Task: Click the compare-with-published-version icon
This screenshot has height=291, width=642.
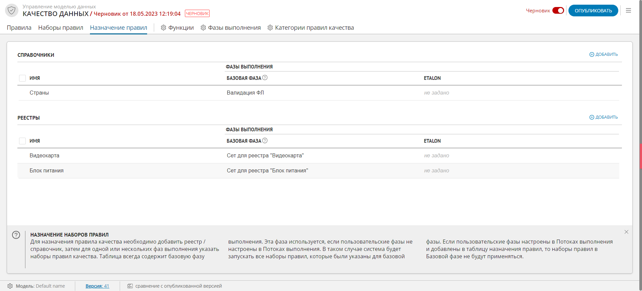Action: pyautogui.click(x=130, y=286)
